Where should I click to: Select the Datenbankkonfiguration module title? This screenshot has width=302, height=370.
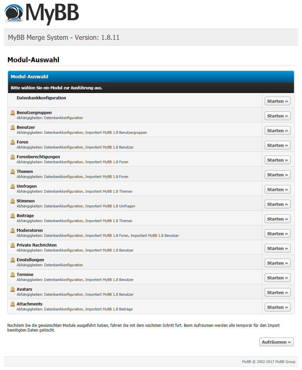[x=41, y=98]
